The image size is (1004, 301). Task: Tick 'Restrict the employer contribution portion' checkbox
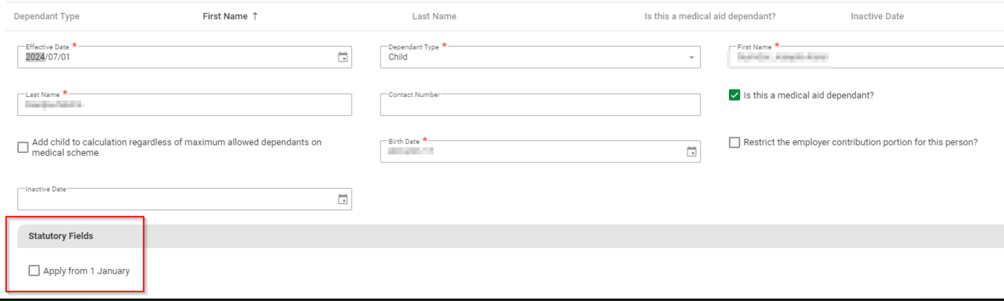735,142
